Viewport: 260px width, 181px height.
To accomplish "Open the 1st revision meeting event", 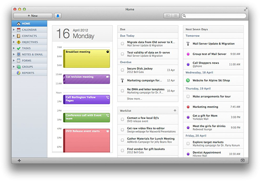I will pyautogui.click(x=86, y=79).
